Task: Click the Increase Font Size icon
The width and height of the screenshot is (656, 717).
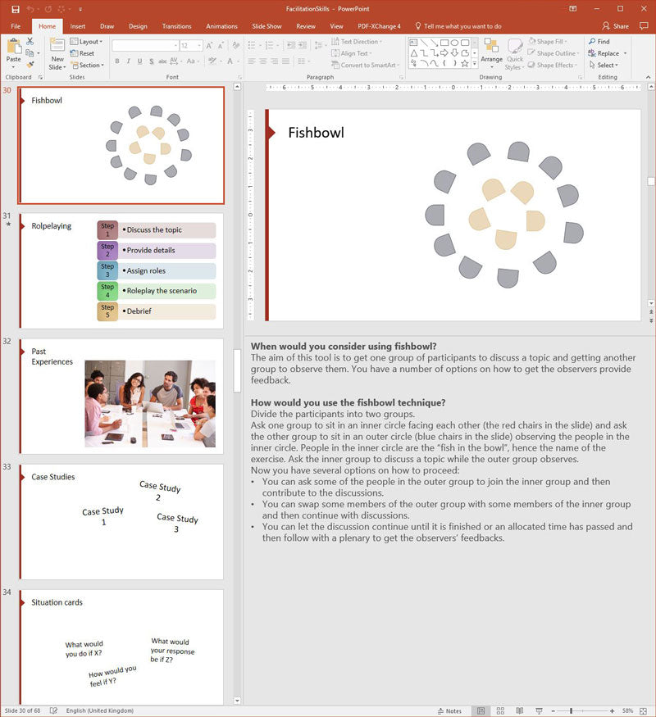Action: pos(209,46)
